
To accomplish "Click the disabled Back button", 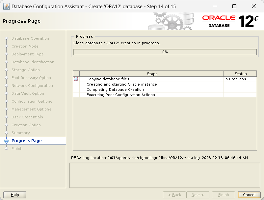I will [x=174, y=195].
